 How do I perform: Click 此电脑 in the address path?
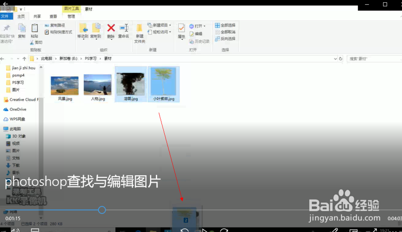(46, 59)
